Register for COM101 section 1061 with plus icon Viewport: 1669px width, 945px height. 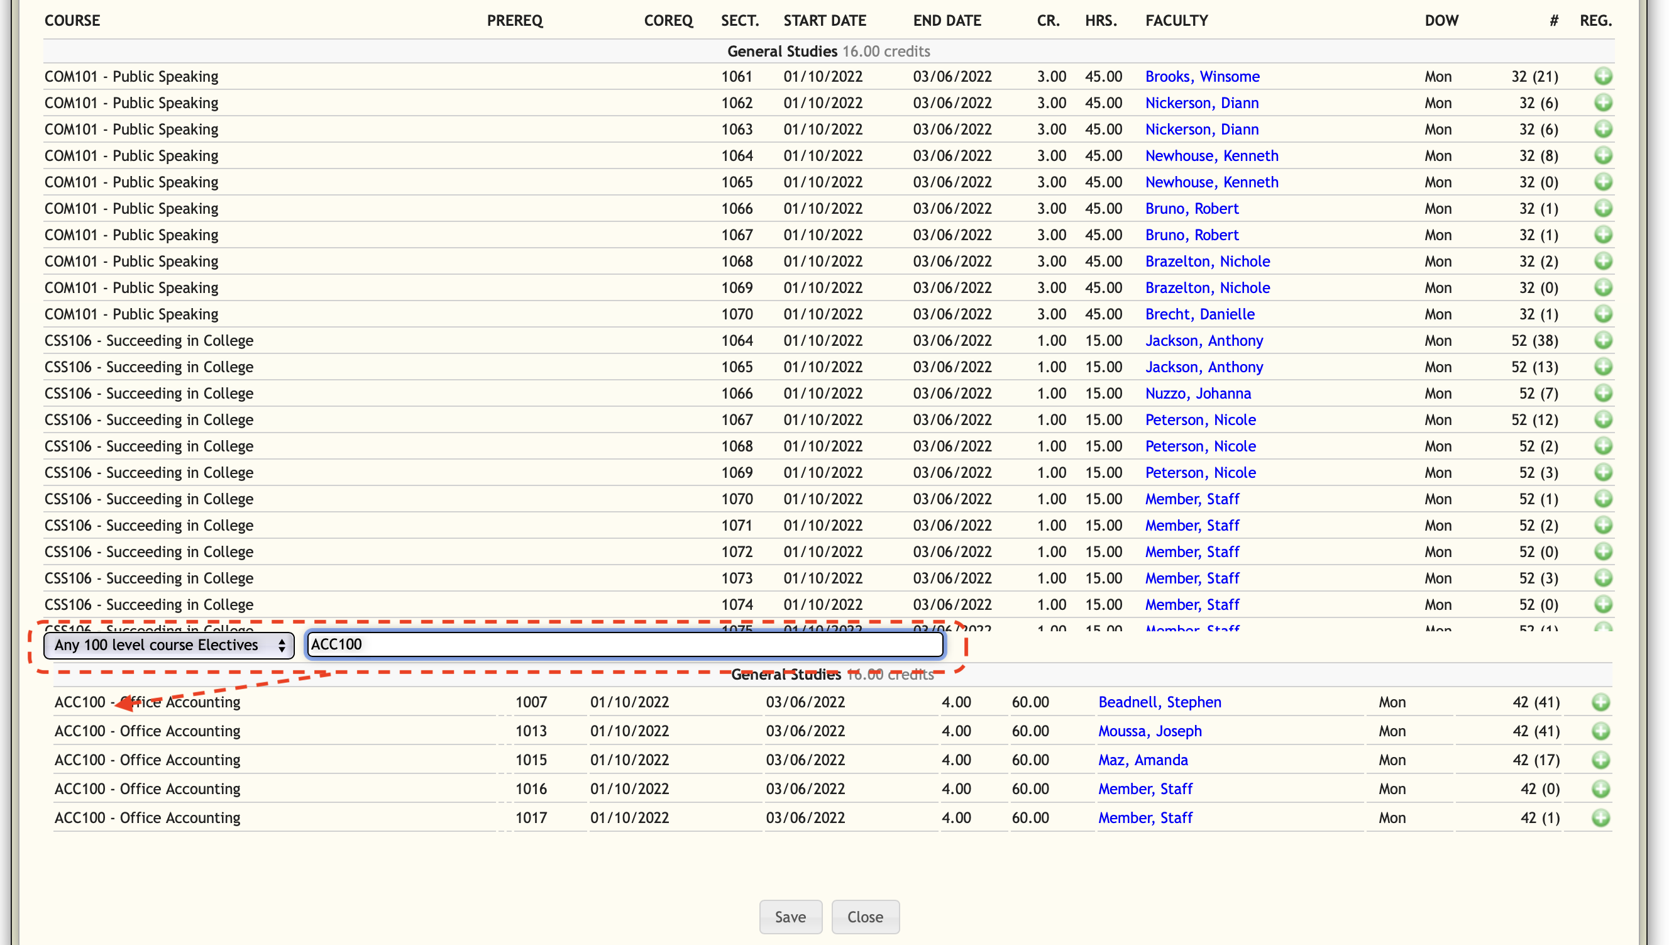tap(1602, 77)
